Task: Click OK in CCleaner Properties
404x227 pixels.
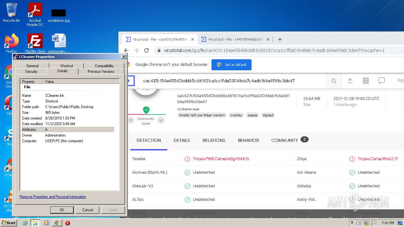Action: (62, 210)
